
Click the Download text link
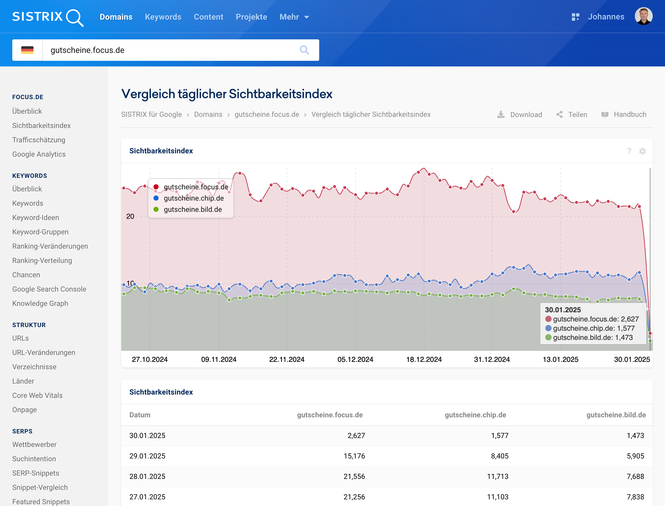[x=526, y=114]
